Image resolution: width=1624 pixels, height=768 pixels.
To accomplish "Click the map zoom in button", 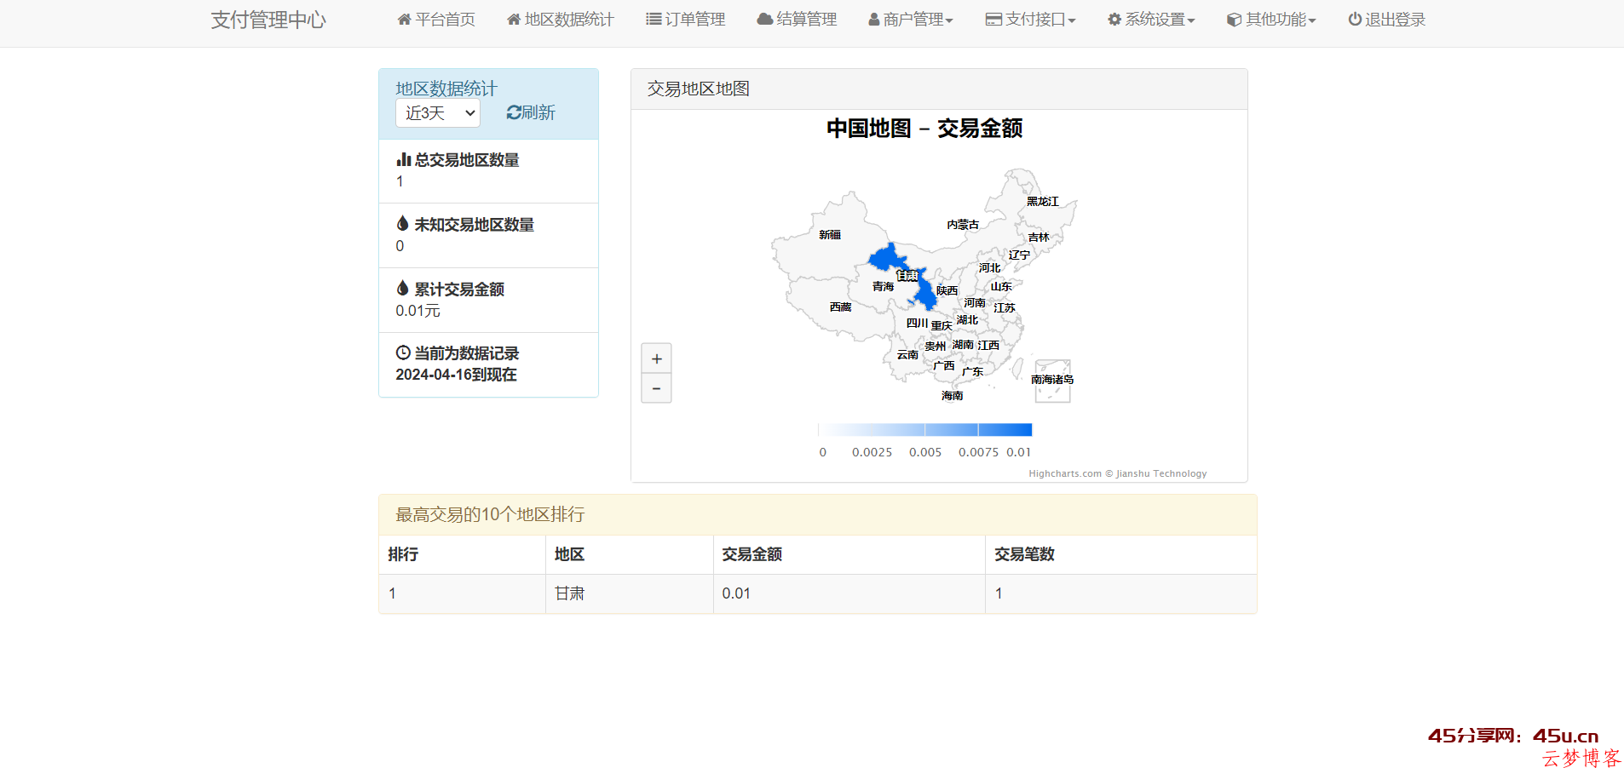I will [656, 358].
